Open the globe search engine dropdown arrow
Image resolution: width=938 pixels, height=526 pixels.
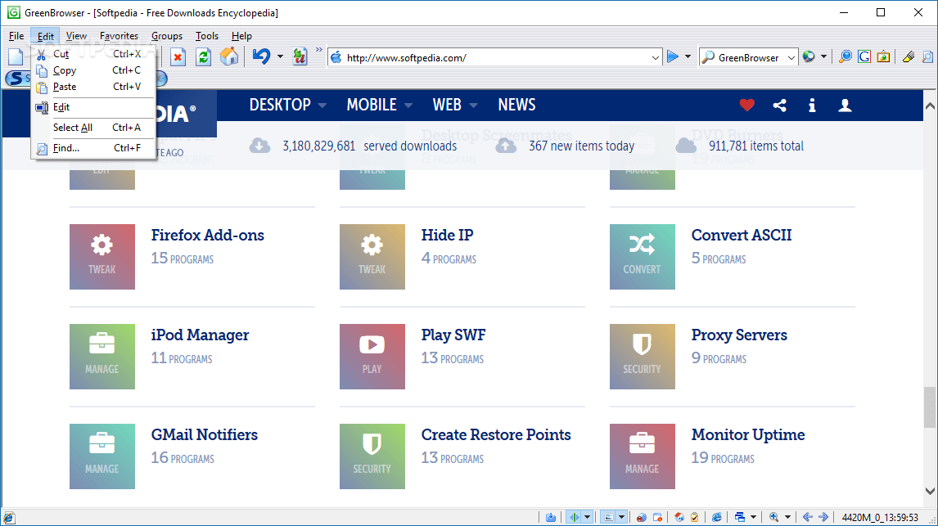coord(823,56)
